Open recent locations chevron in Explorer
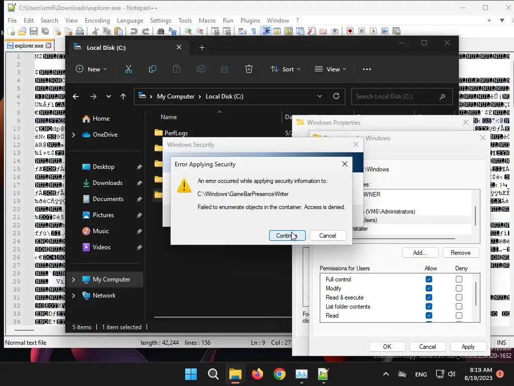The width and height of the screenshot is (514, 386). [108, 96]
